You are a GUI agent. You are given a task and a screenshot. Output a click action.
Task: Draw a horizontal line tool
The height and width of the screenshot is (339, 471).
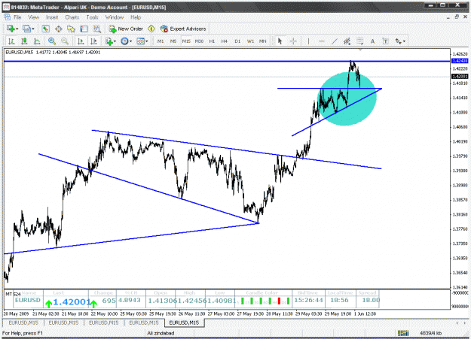321,41
